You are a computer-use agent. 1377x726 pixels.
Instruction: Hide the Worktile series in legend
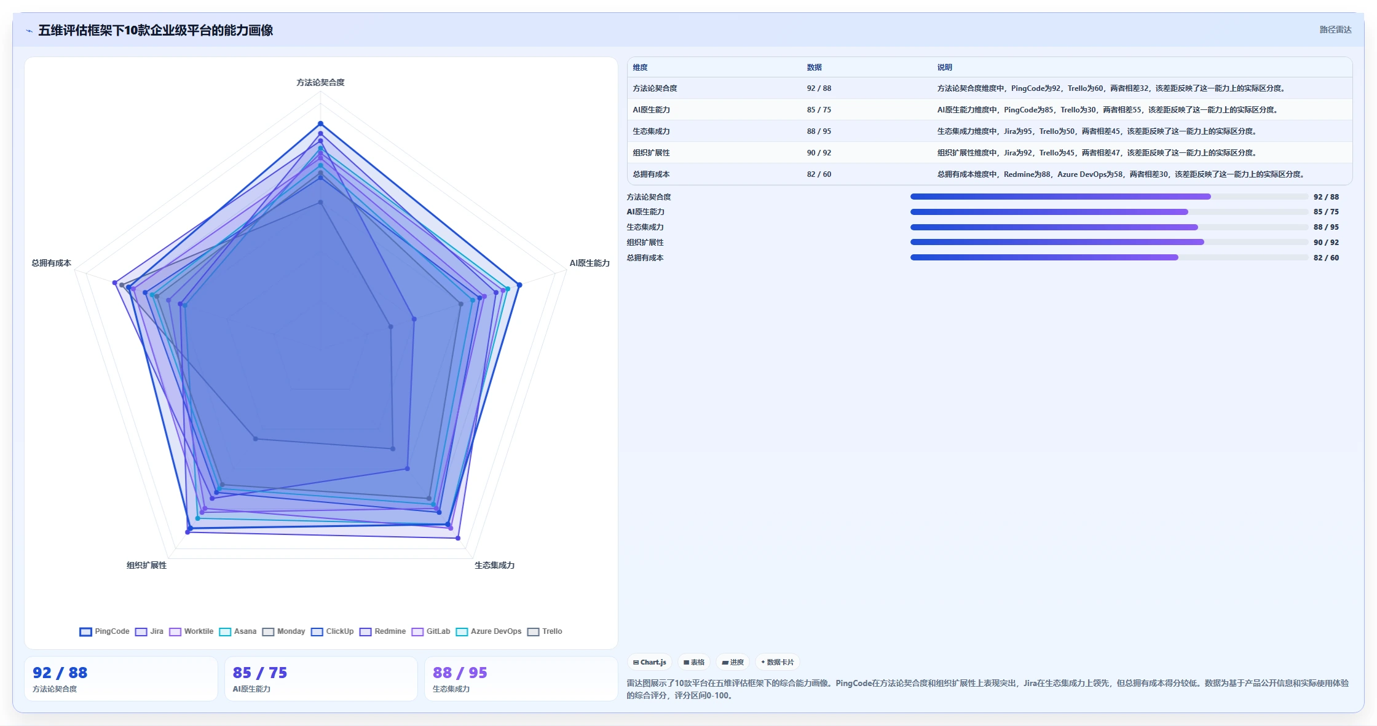(191, 631)
